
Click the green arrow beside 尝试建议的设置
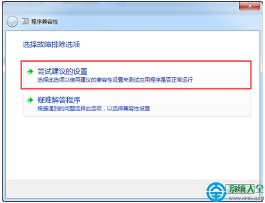(x=30, y=72)
